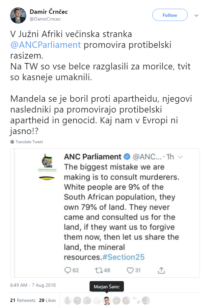Screen dimensions: 210x308
Task: Click the @DamirCrncec handle
Action: pos(45,19)
